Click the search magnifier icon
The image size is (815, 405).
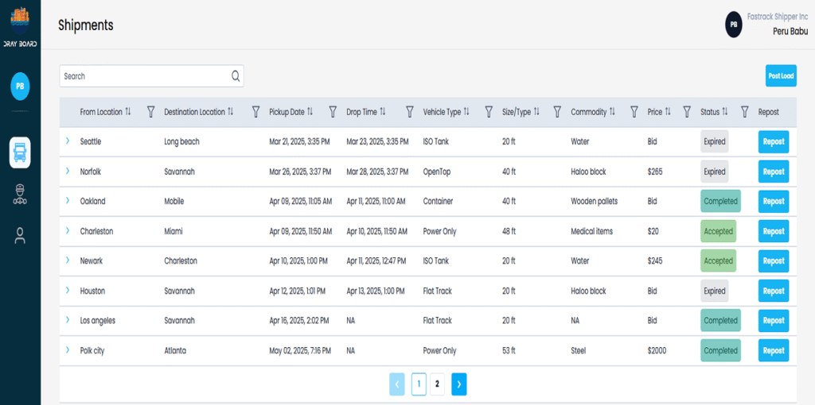pyautogui.click(x=236, y=76)
